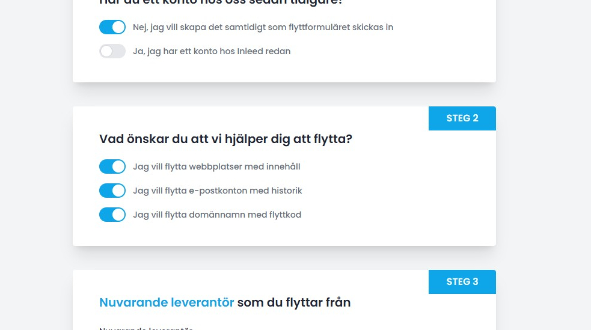Turn off the 'Nej, jag vill skapa det' switch
The image size is (591, 330).
point(112,27)
